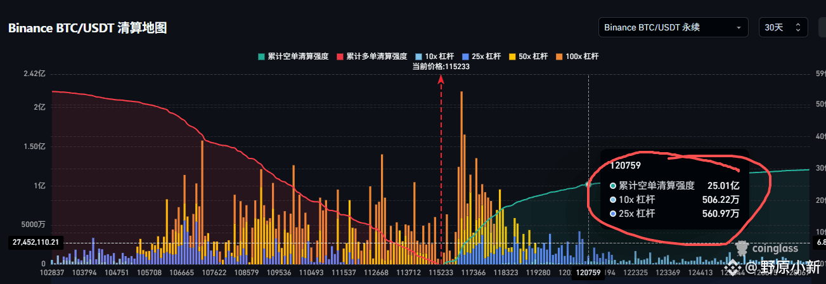Click the 102837 x-axis label
Screen dimensions: 826x284
pos(53,272)
